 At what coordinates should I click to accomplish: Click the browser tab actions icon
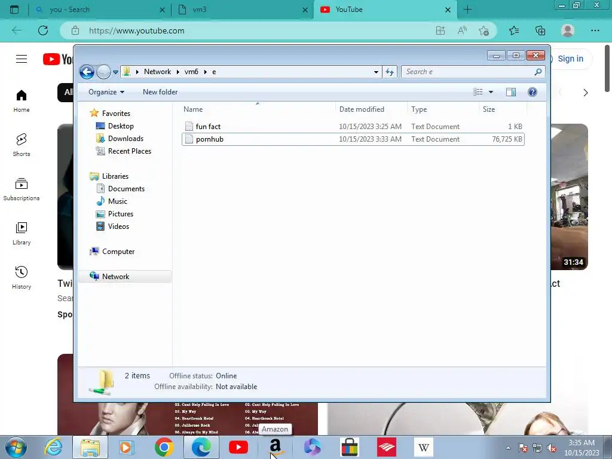tap(14, 10)
